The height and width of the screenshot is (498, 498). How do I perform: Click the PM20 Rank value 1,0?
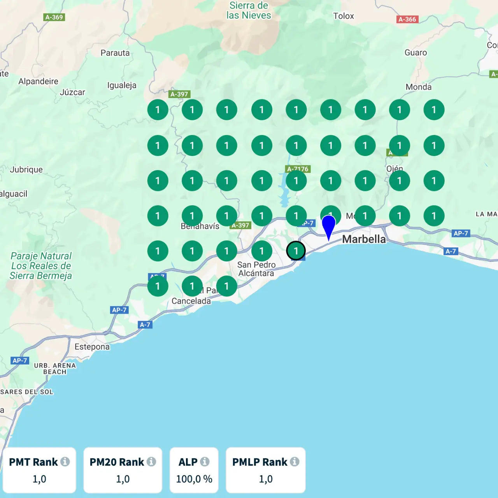[123, 479]
